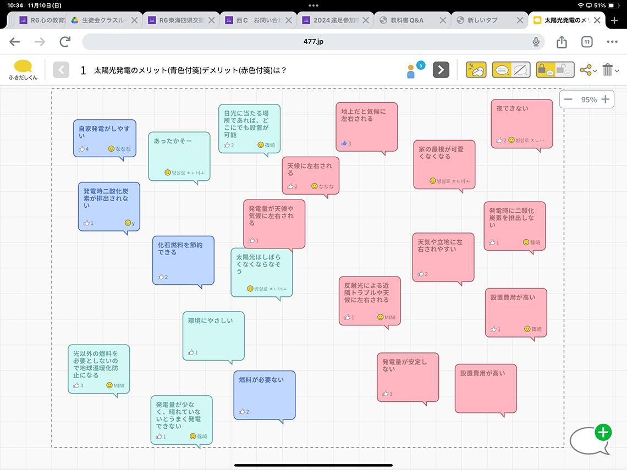Select the あったかそー bubble

pyautogui.click(x=179, y=157)
